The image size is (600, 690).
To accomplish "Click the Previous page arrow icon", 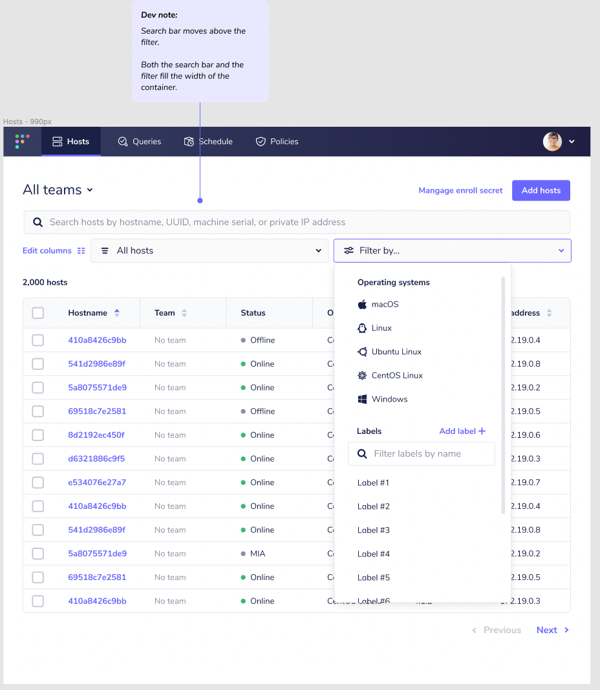I will click(x=474, y=630).
